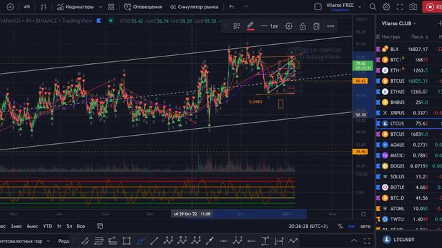Screen dimensions: 442x248
Task: Select the BTC.D watchlist row
Action: [410, 198]
